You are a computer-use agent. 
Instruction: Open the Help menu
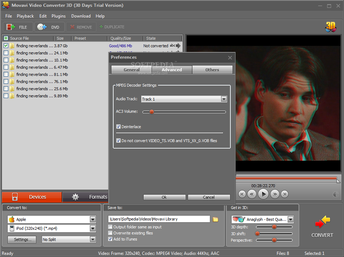pyautogui.click(x=100, y=16)
